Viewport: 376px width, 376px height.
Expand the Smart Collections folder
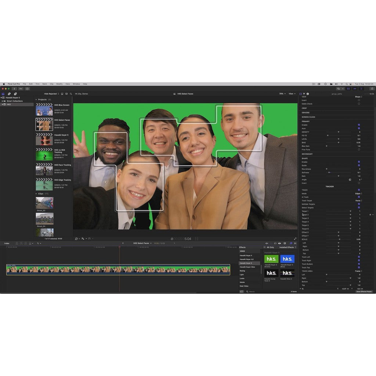(3, 101)
